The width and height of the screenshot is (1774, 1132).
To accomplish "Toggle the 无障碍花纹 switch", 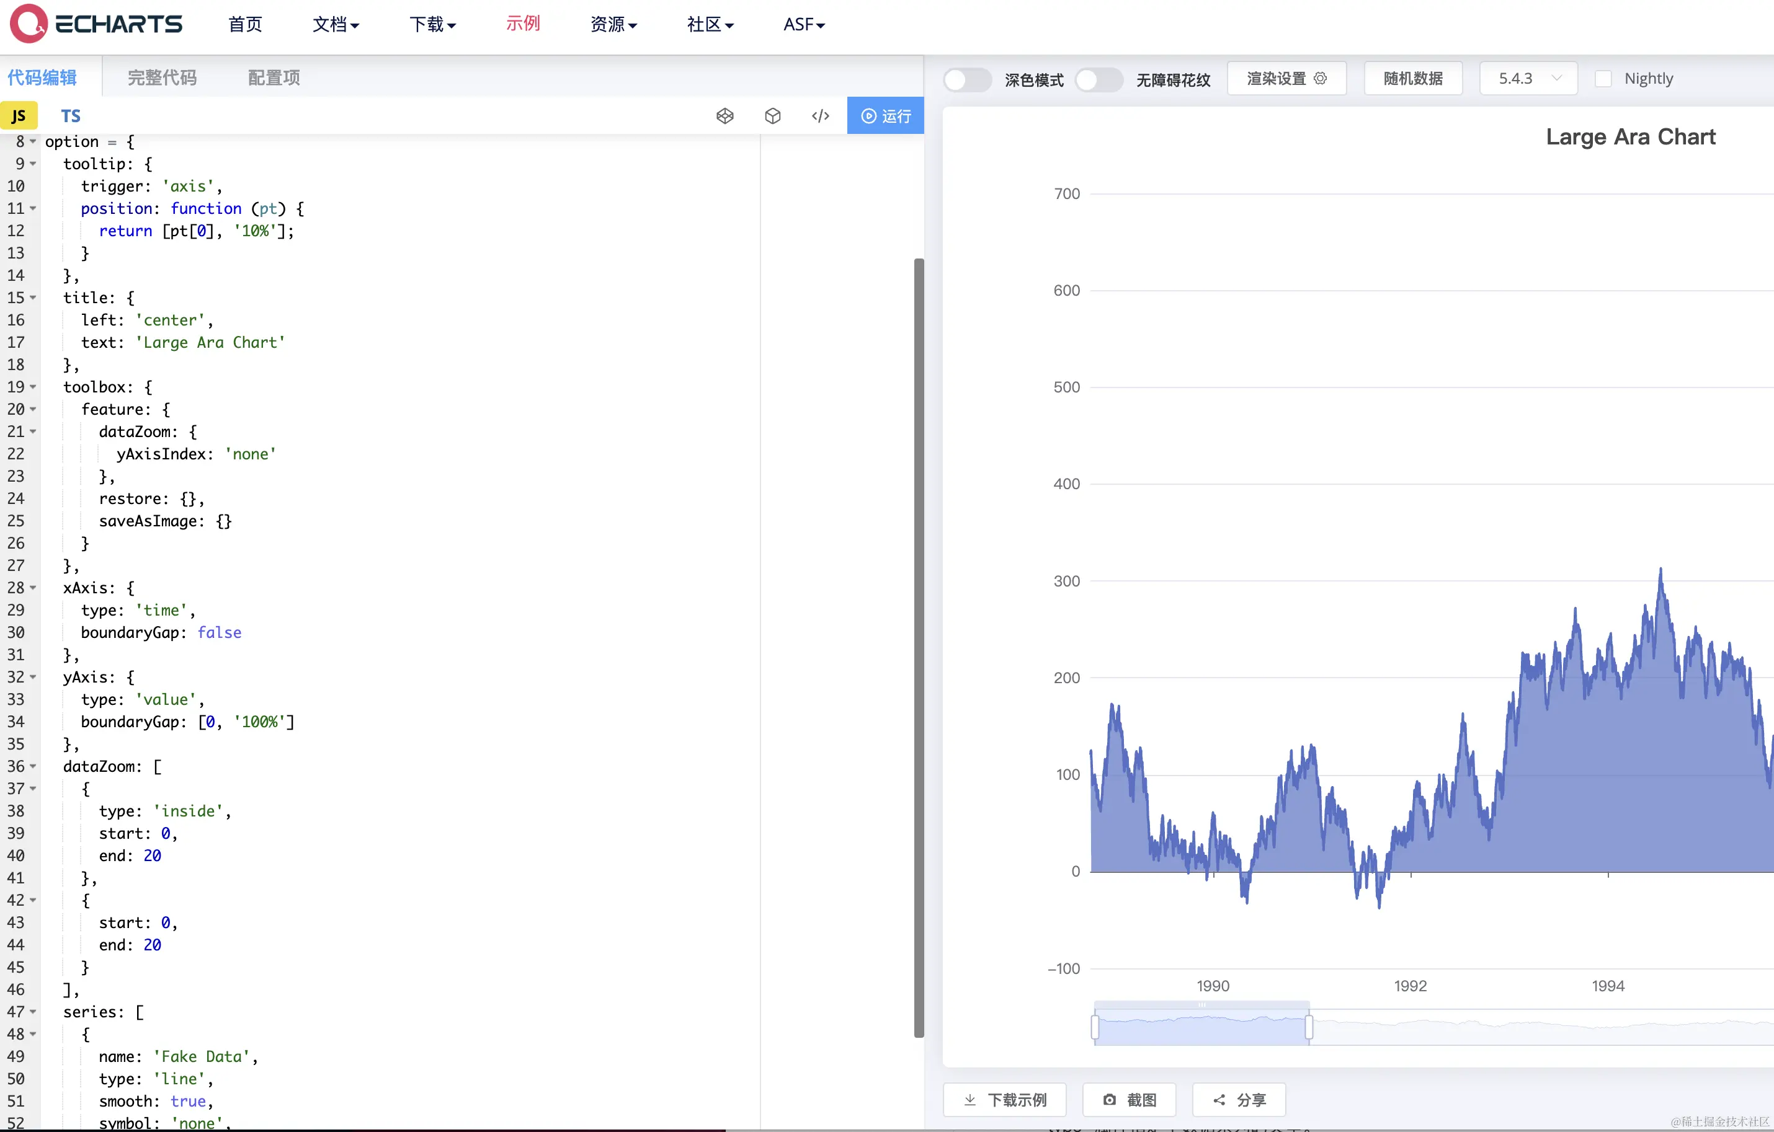I will [1098, 79].
